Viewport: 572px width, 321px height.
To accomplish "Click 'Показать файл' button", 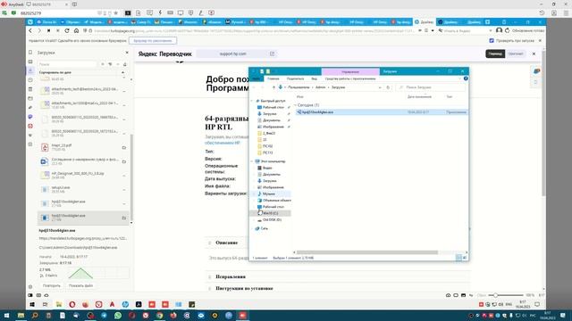I will [80, 285].
